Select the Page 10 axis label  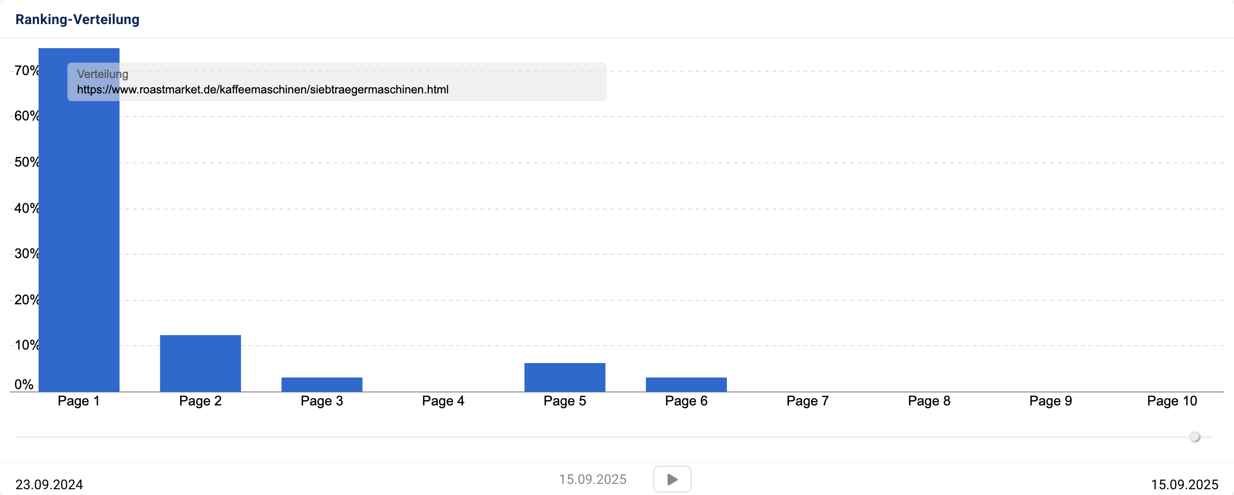[x=1172, y=401]
